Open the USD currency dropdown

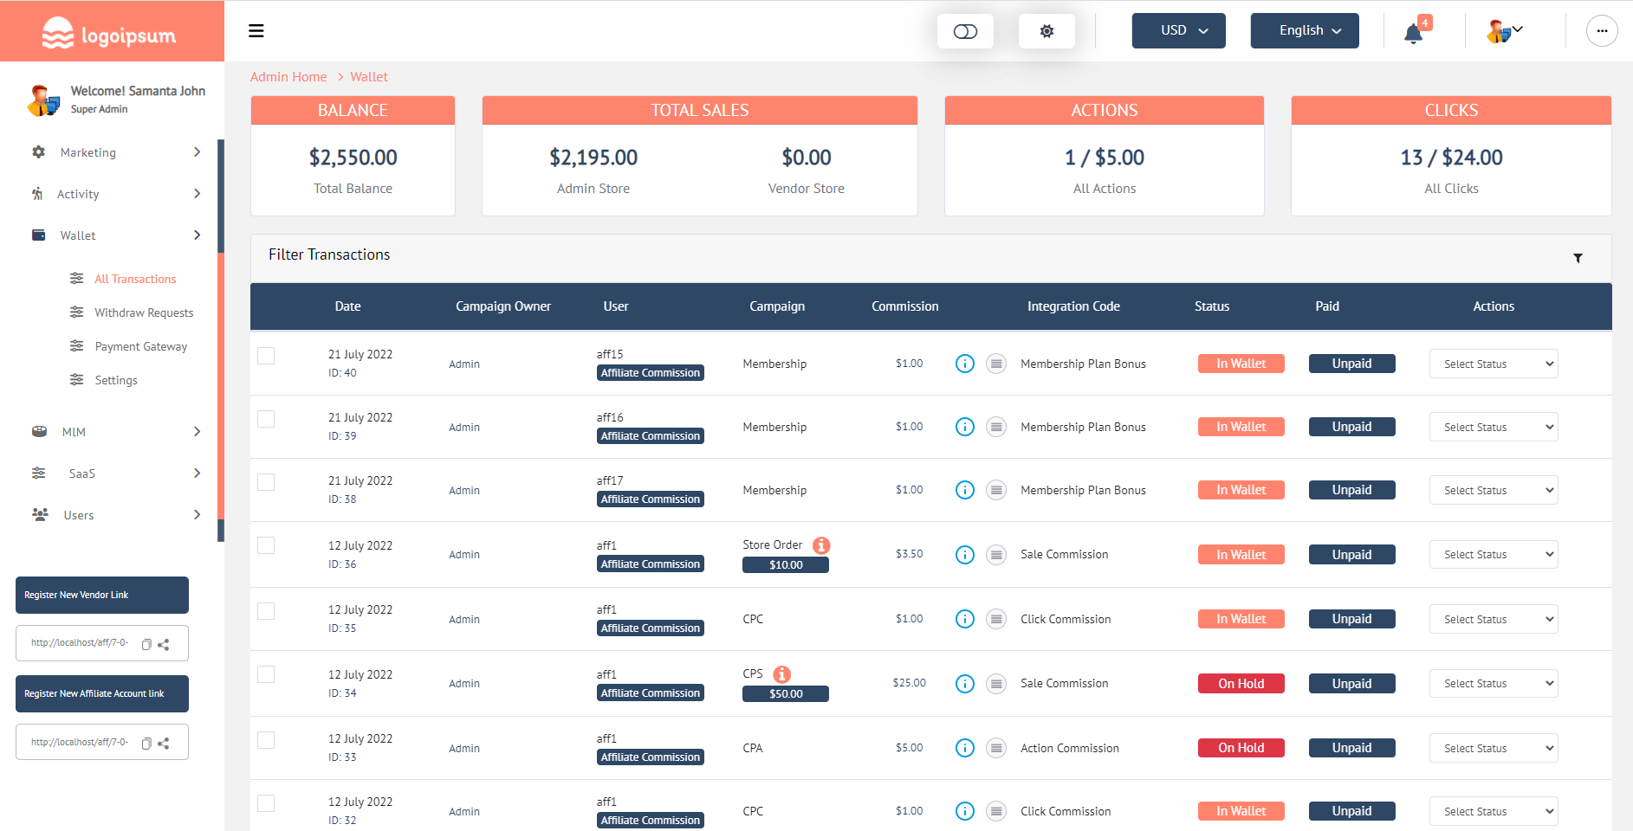1178,30
